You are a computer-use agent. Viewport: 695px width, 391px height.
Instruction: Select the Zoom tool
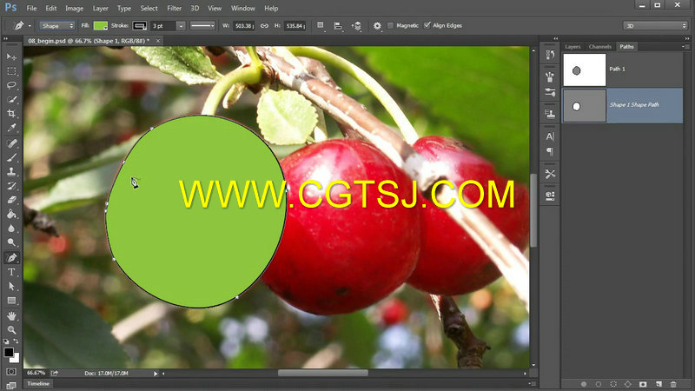11,329
